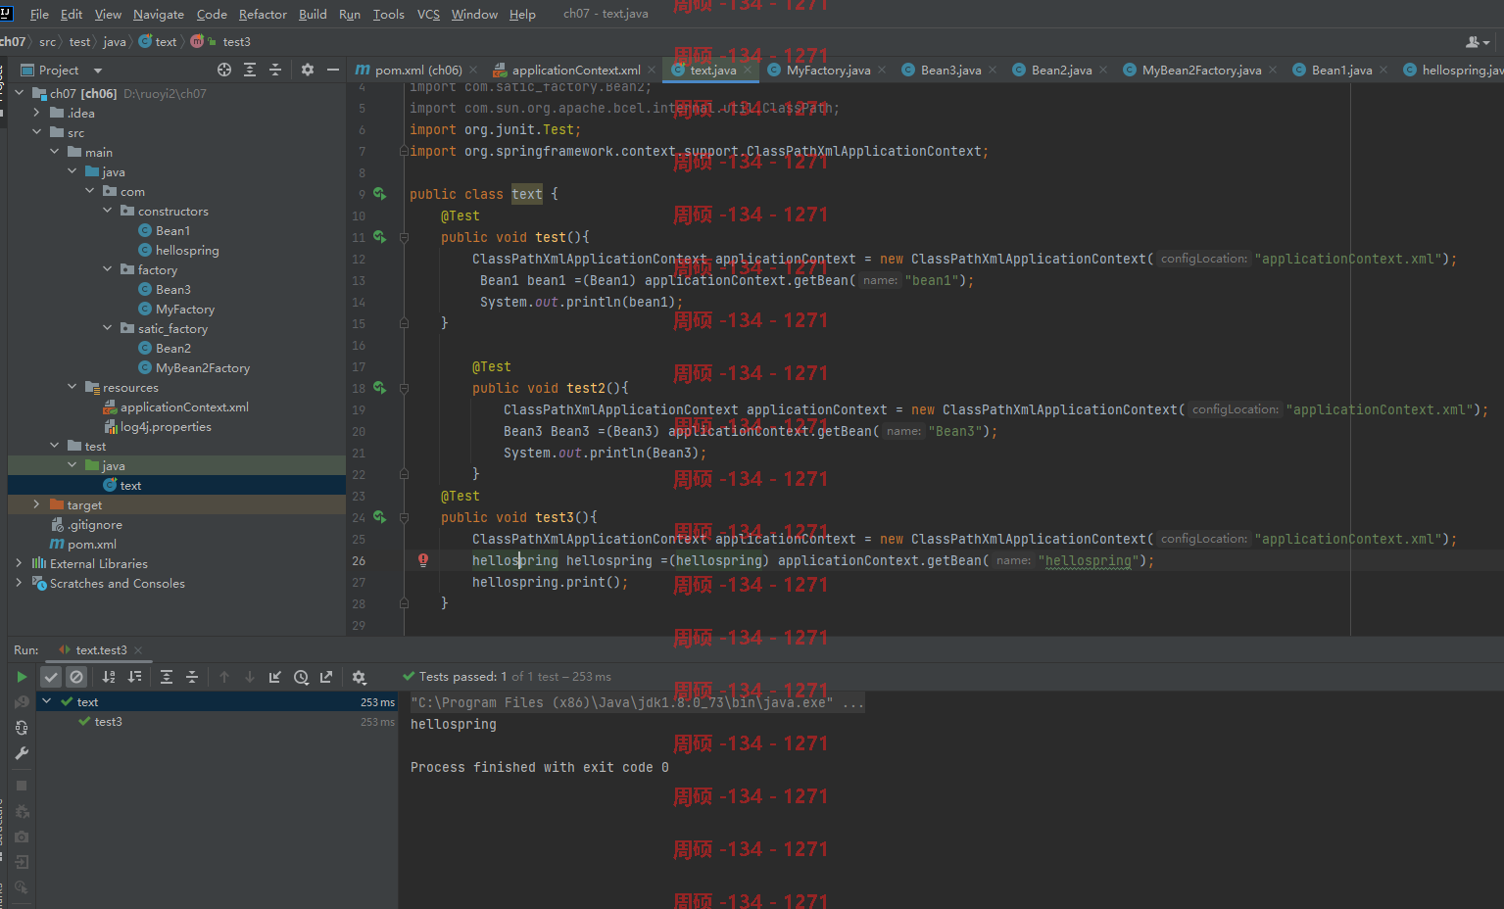
Task: Open the Refactor menu
Action: click(263, 14)
